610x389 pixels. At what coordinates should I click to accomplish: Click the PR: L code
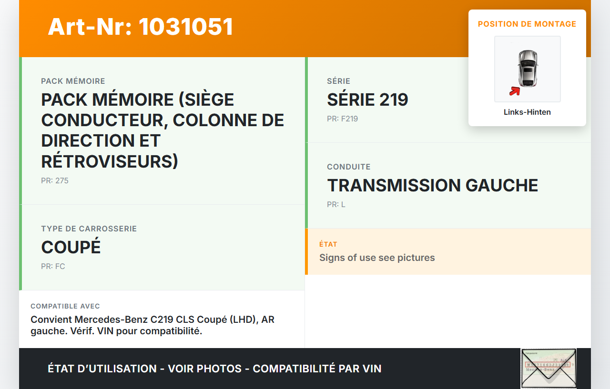point(336,205)
